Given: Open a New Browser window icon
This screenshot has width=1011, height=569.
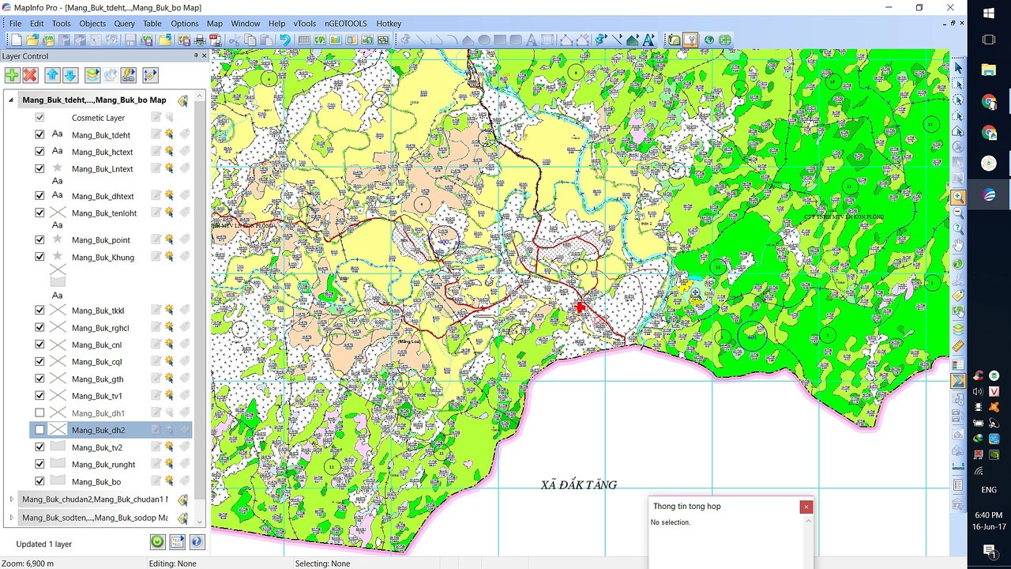Looking at the screenshot, I should [x=303, y=40].
